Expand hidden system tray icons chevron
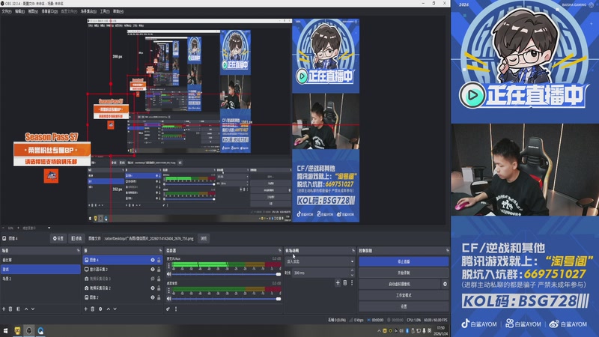Image resolution: width=599 pixels, height=337 pixels. 379,331
